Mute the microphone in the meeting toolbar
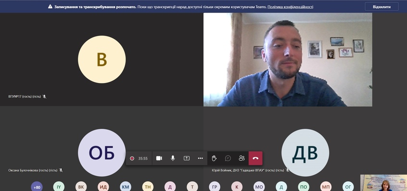This screenshot has height=191, width=407. click(173, 158)
